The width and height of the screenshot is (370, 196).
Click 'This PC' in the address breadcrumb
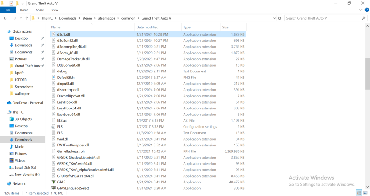tap(47, 18)
